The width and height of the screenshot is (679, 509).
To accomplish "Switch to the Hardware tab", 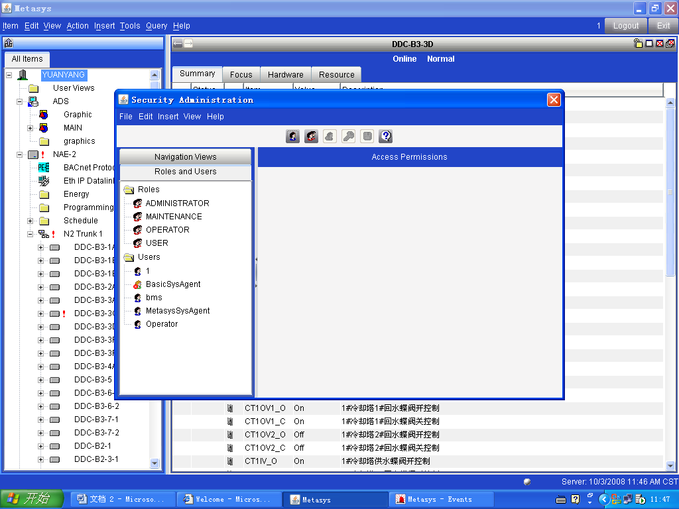I will point(285,75).
